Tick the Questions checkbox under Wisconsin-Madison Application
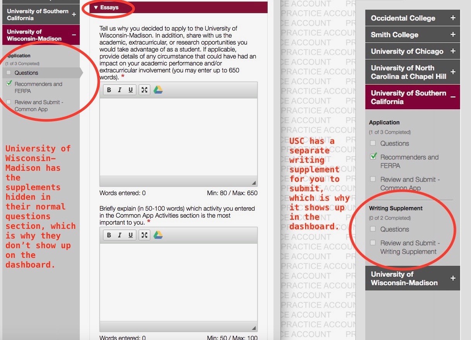The width and height of the screenshot is (471, 340). coord(9,72)
